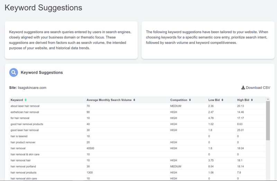Click the High Bid sort arrows

252,100
